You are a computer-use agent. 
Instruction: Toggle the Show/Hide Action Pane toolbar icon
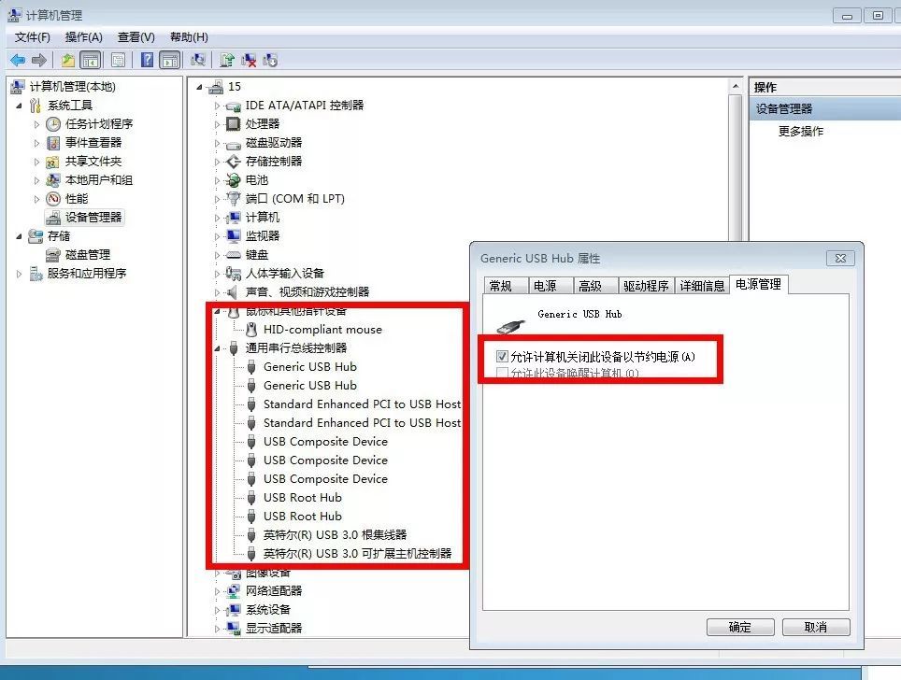click(169, 60)
